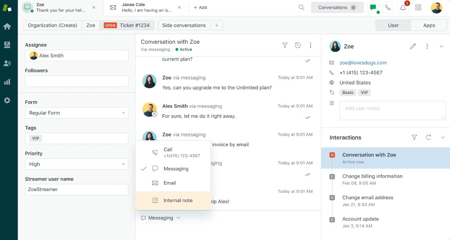This screenshot has height=240, width=450.
Task: Filter the conversation using the funnel icon
Action: tap(285, 45)
